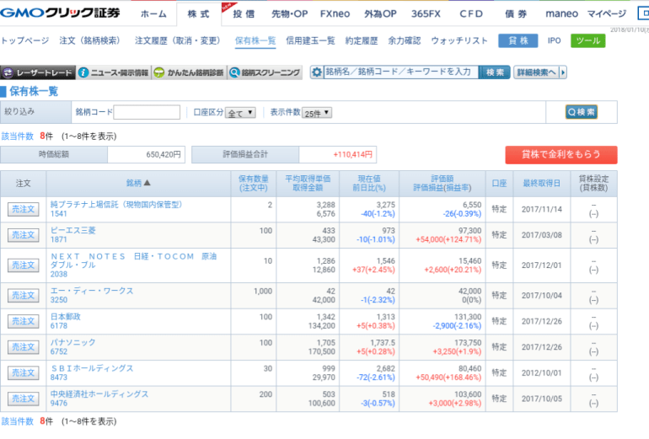Click the green ツール button

pyautogui.click(x=587, y=40)
